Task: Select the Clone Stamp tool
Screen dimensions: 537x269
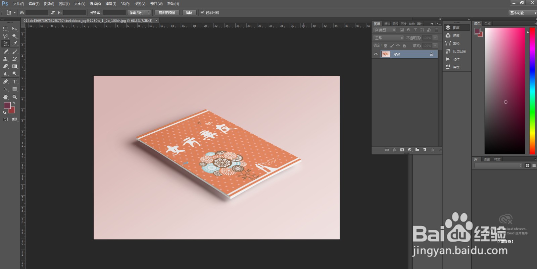Action: pyautogui.click(x=5, y=59)
